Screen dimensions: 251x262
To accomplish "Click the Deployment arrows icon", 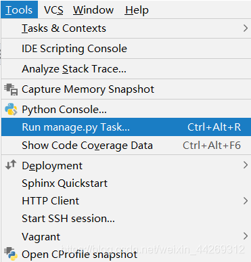I will (11, 165).
